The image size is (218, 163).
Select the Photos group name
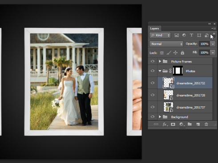[190, 71]
